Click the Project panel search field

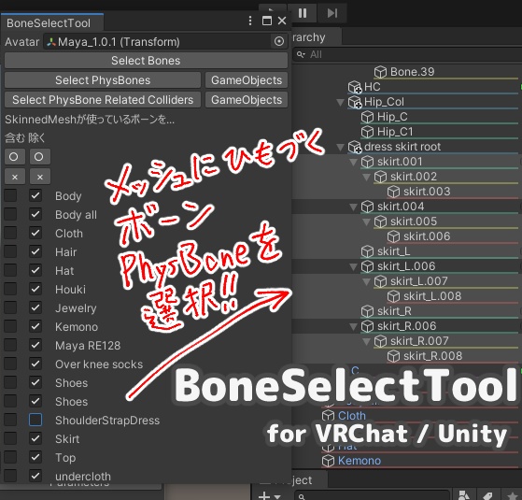373,496
